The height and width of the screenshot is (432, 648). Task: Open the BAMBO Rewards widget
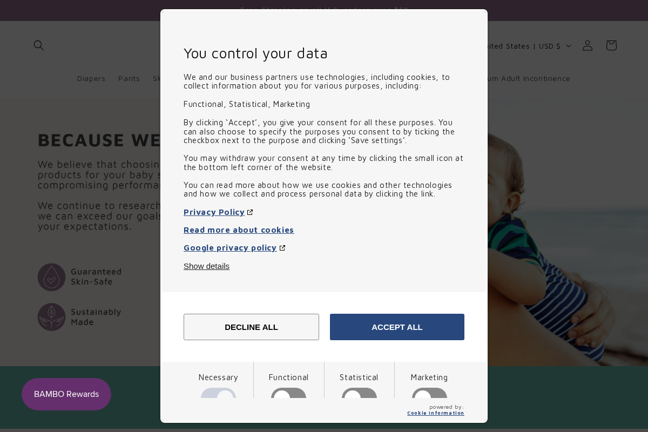point(66,394)
